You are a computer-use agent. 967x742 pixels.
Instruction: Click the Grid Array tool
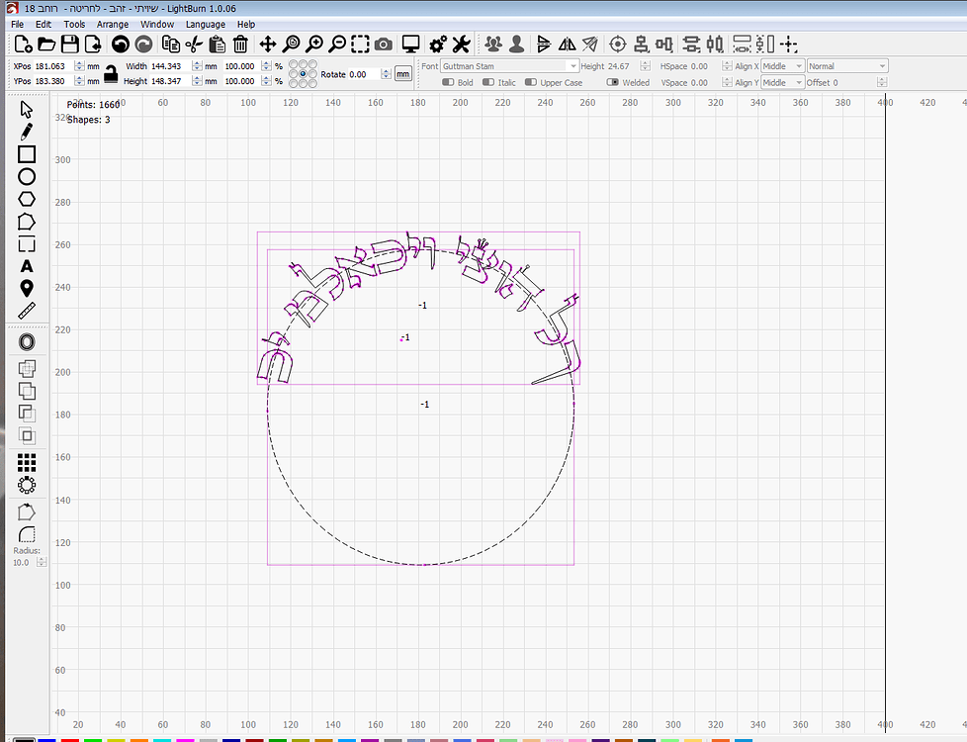point(27,462)
